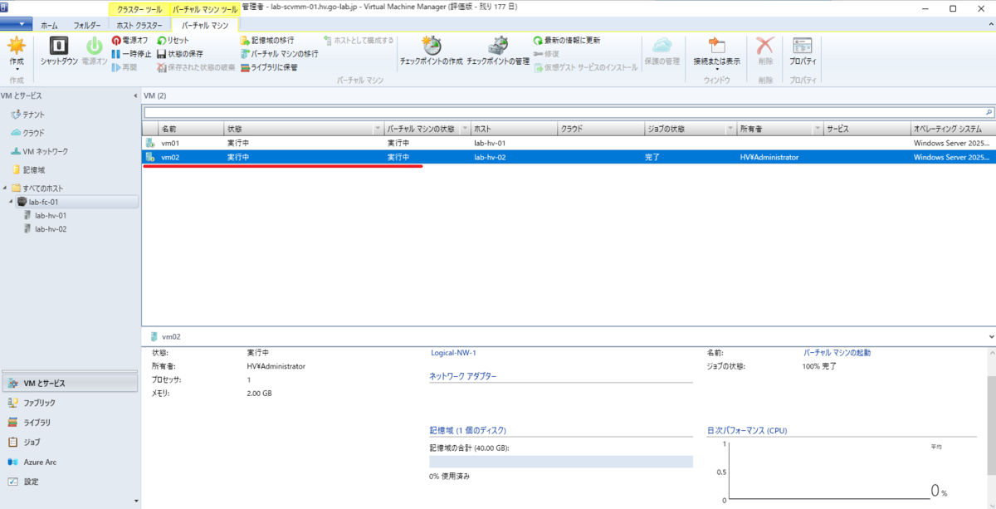Screen dimensions: 996x509
Task: Open バーチャル マシンの状態 column filter dropdown
Action: coord(464,129)
